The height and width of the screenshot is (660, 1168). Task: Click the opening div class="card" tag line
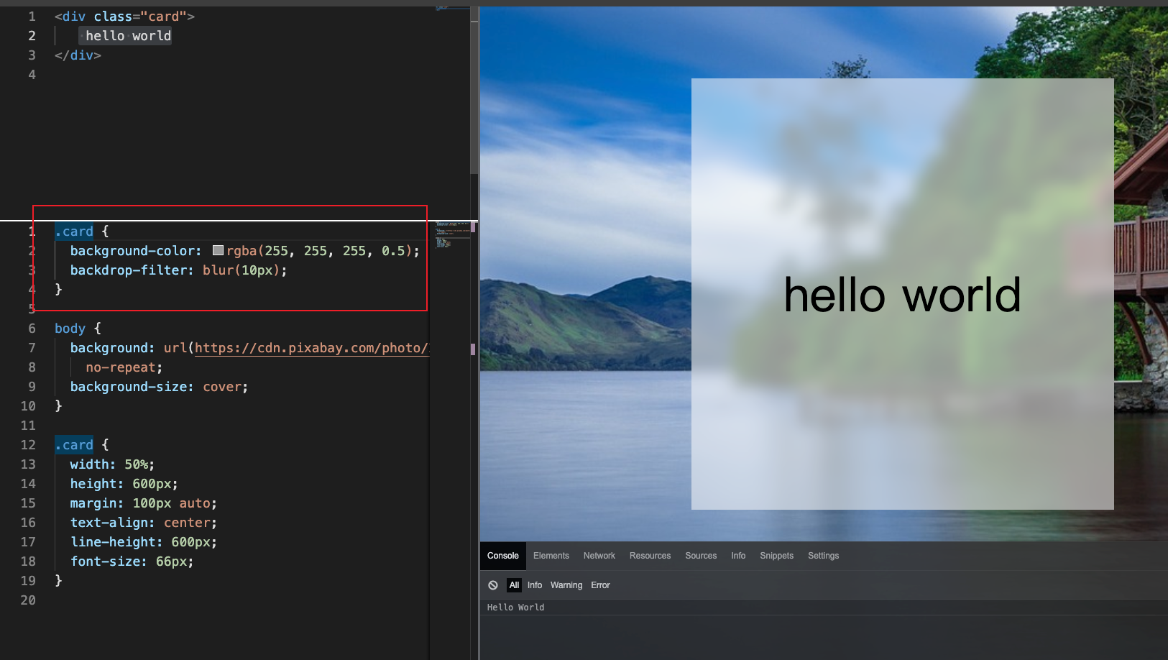pyautogui.click(x=124, y=17)
